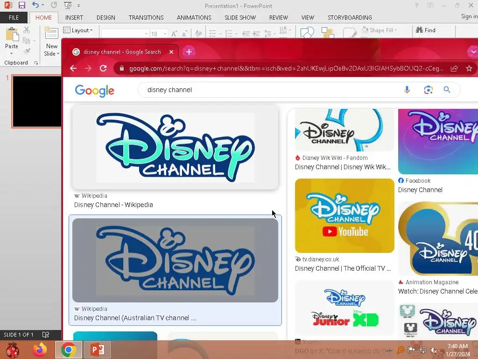Click the Redo icon in PowerPoint toolbar
The image size is (478, 359).
click(x=54, y=5)
